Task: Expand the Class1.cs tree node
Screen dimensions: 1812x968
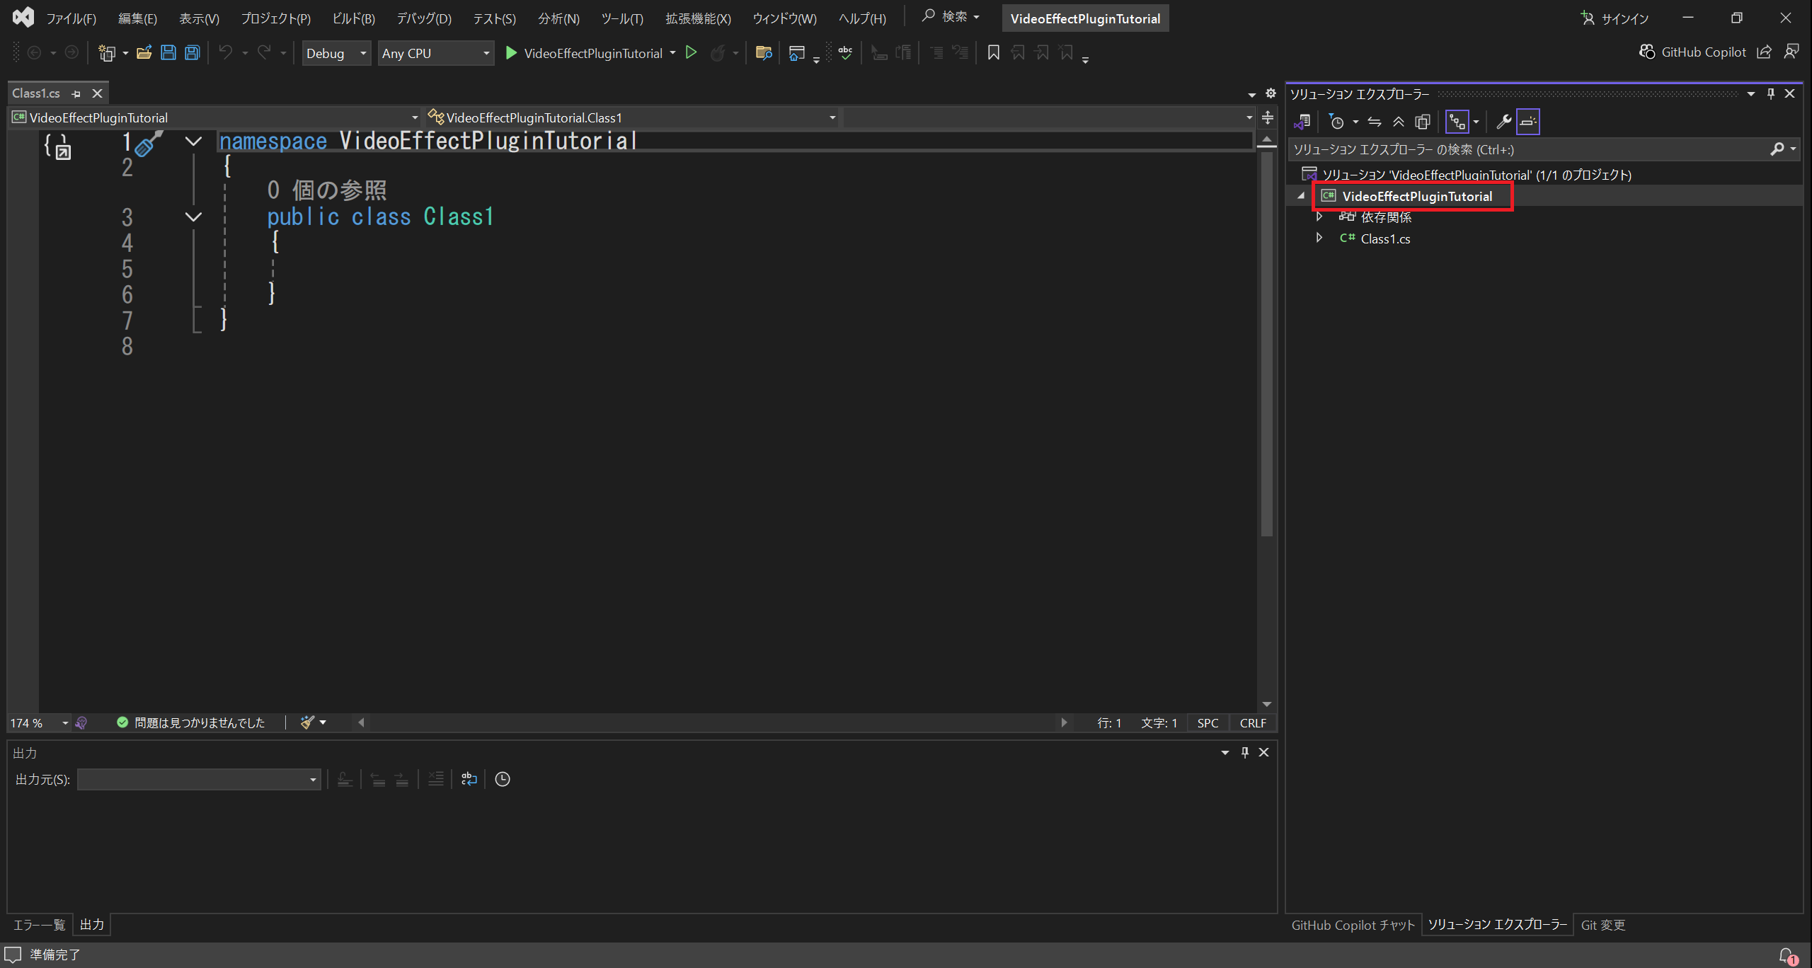Action: tap(1319, 238)
